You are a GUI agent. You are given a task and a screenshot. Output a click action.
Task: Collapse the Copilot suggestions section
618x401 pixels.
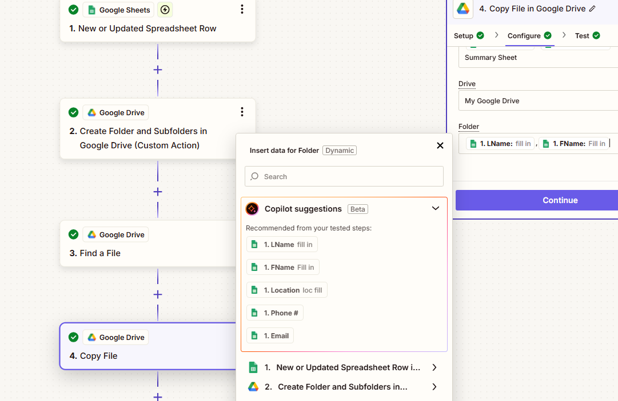pyautogui.click(x=436, y=208)
